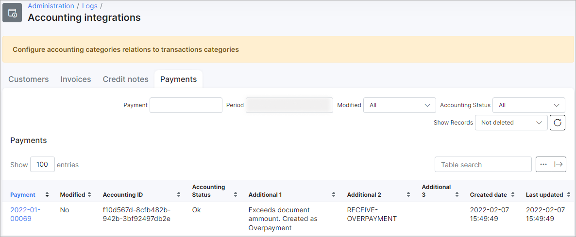Expand Show Records 'Not deleted' dropdown
Image resolution: width=576 pixels, height=237 pixels.
coord(511,123)
